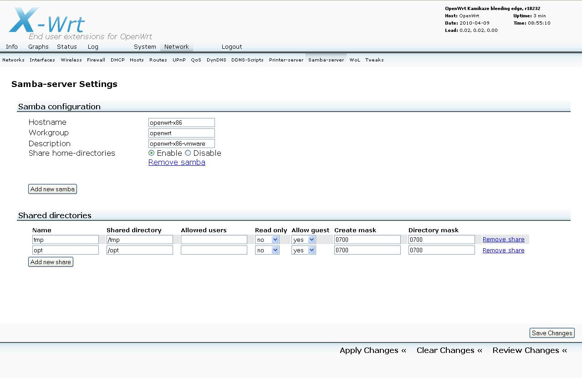
Task: Click Logout in the main menu
Action: pyautogui.click(x=232, y=46)
